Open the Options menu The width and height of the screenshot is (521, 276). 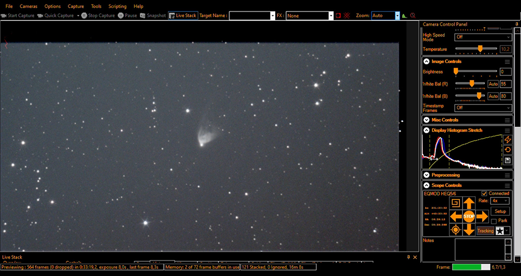pyautogui.click(x=53, y=6)
